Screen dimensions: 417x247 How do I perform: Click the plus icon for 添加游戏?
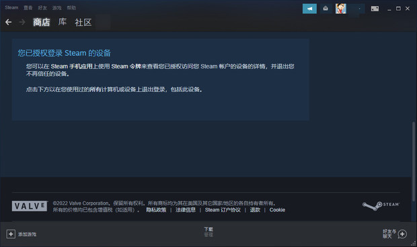[11, 234]
